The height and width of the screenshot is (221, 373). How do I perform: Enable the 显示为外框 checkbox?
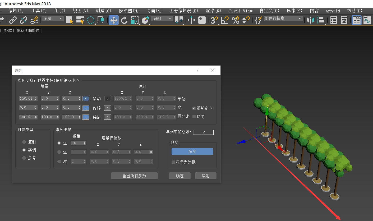173,162
